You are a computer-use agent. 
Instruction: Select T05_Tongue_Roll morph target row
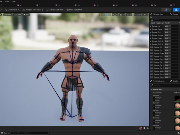point(165,62)
